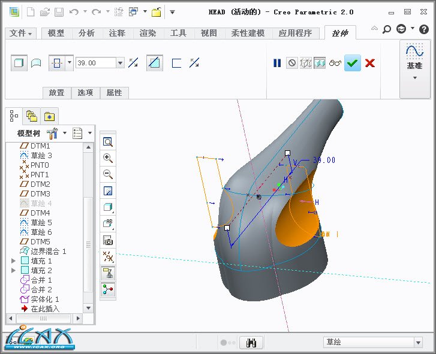Click the refit zoom icon in the view toolbar
This screenshot has width=436, height=354.
coord(108,142)
